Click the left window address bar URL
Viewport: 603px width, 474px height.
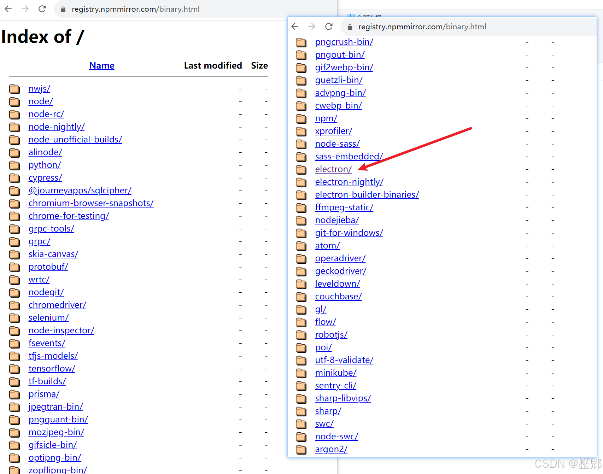click(136, 9)
